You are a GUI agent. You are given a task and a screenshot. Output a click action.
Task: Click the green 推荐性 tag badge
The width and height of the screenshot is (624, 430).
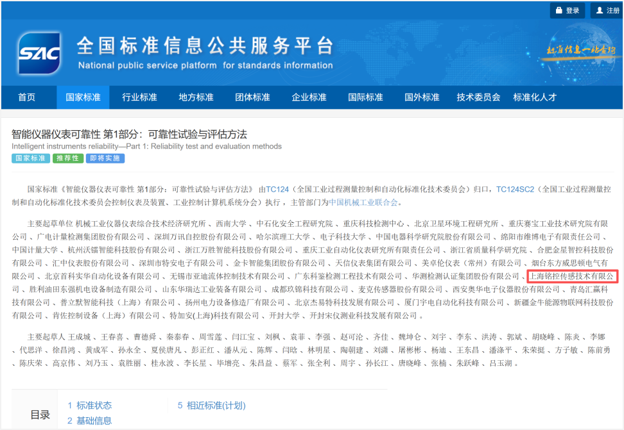(67, 158)
